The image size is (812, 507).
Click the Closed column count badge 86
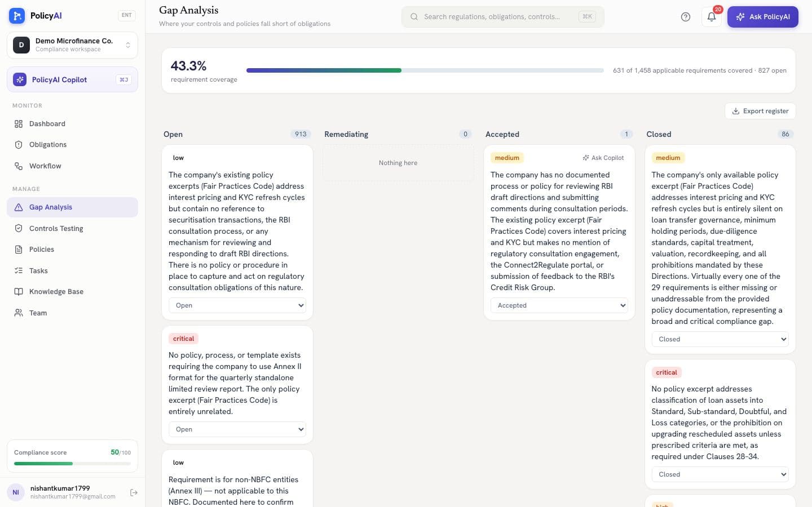(x=785, y=134)
